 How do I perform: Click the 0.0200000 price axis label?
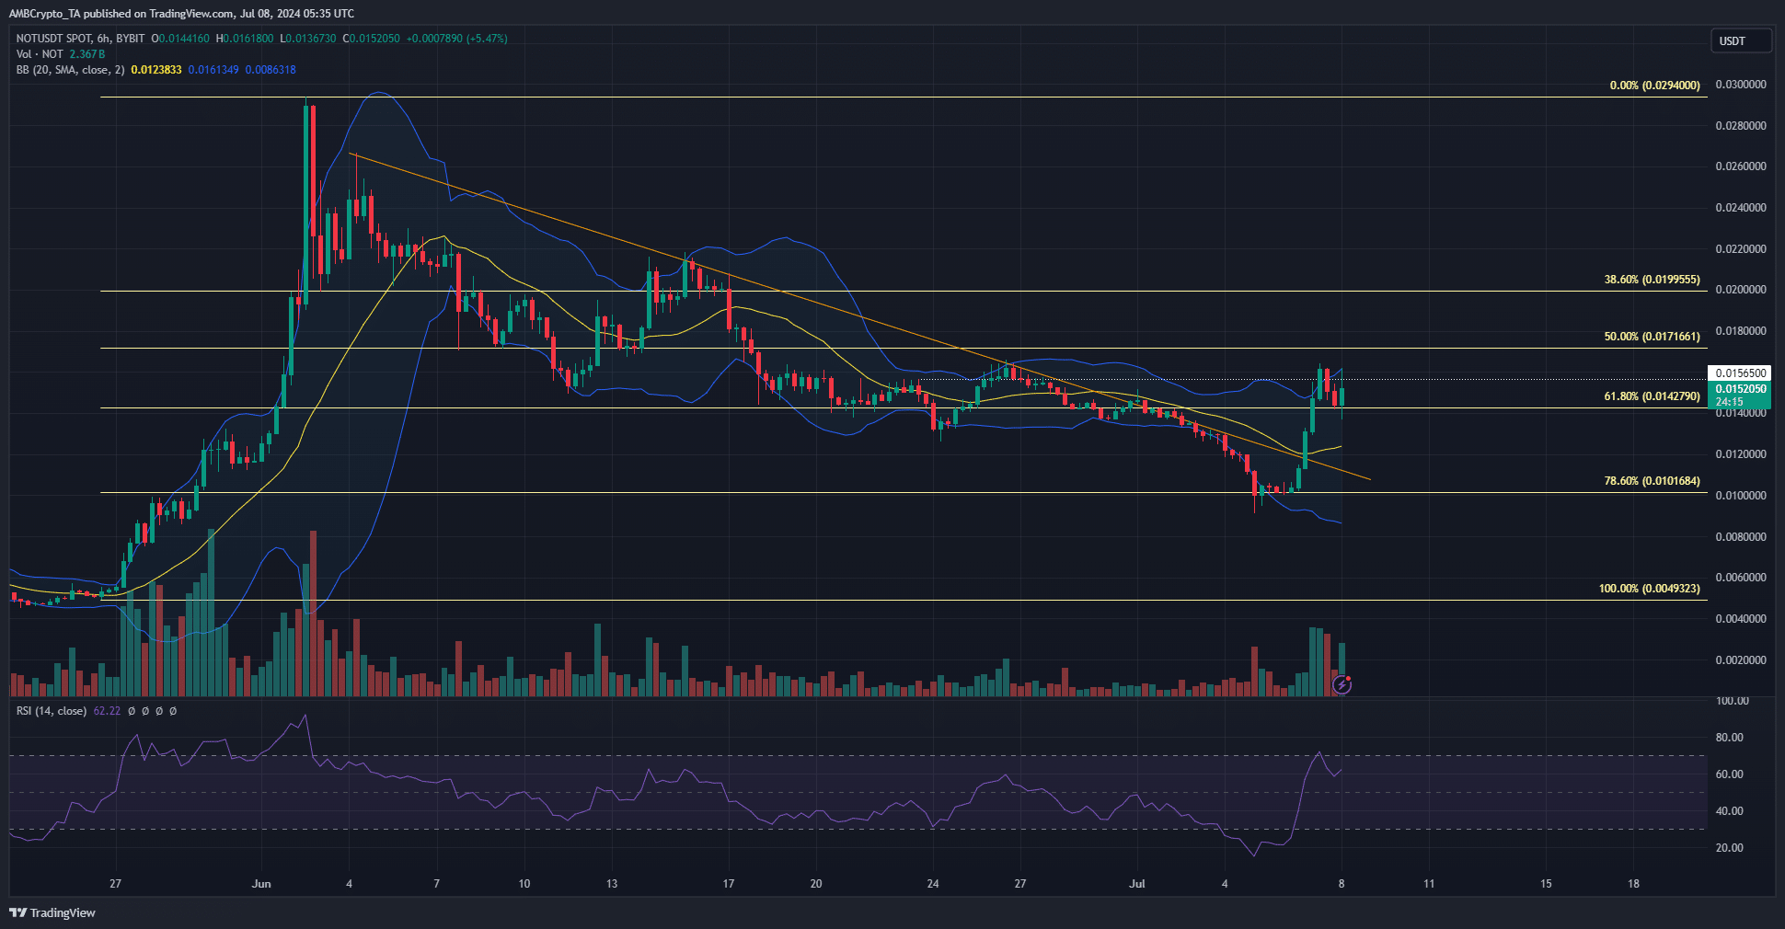[1741, 290]
